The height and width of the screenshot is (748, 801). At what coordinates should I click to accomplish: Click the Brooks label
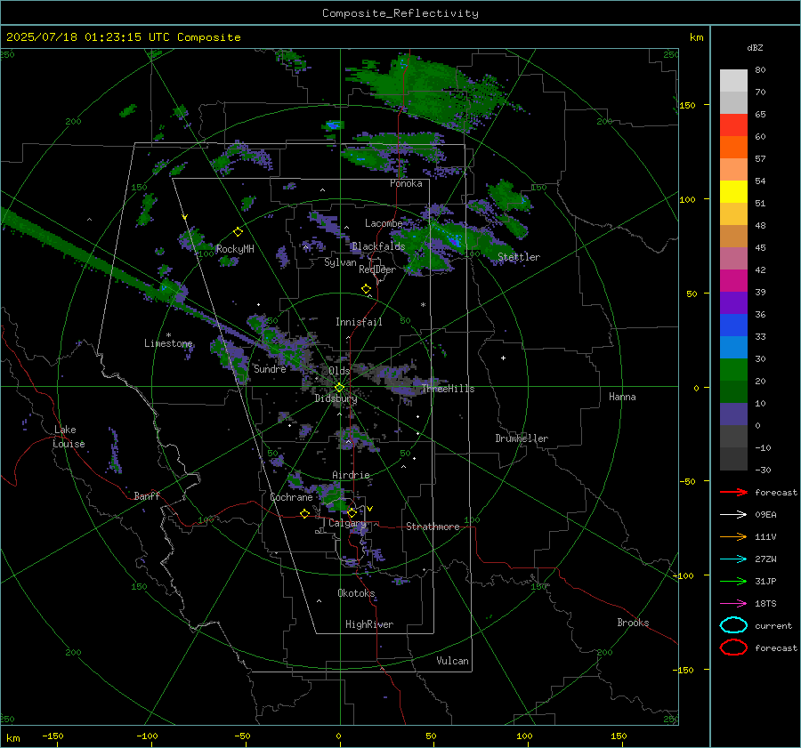click(x=633, y=623)
